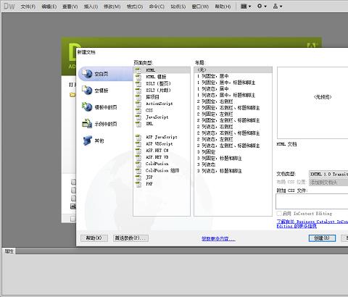The width and height of the screenshot is (348, 297).
Task: Open the 编辑(E) menu
Action: 49,7
